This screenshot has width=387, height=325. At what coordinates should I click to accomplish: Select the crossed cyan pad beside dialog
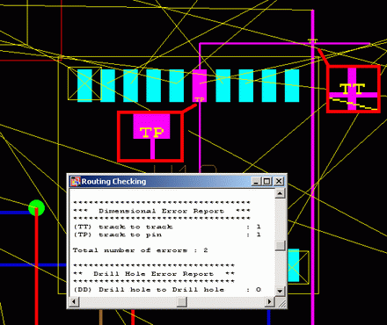pos(297,266)
